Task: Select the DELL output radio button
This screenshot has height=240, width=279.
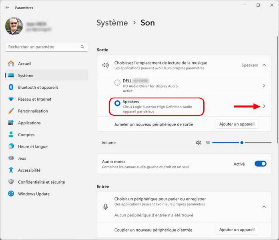Action: pyautogui.click(x=117, y=82)
